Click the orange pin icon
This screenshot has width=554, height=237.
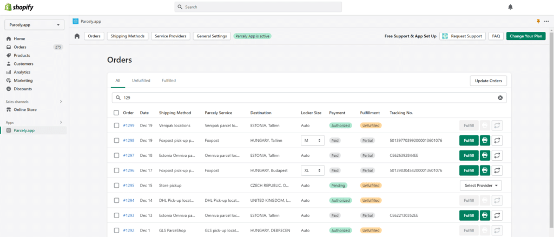pyautogui.click(x=538, y=22)
